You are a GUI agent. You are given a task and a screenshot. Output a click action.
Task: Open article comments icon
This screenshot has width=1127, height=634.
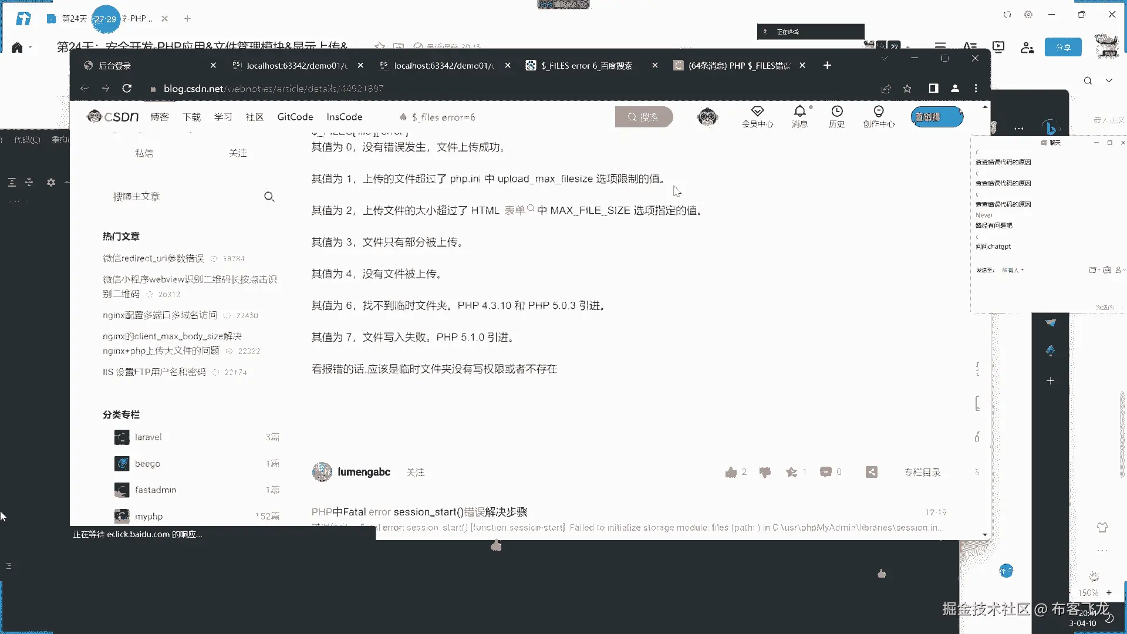coord(826,472)
